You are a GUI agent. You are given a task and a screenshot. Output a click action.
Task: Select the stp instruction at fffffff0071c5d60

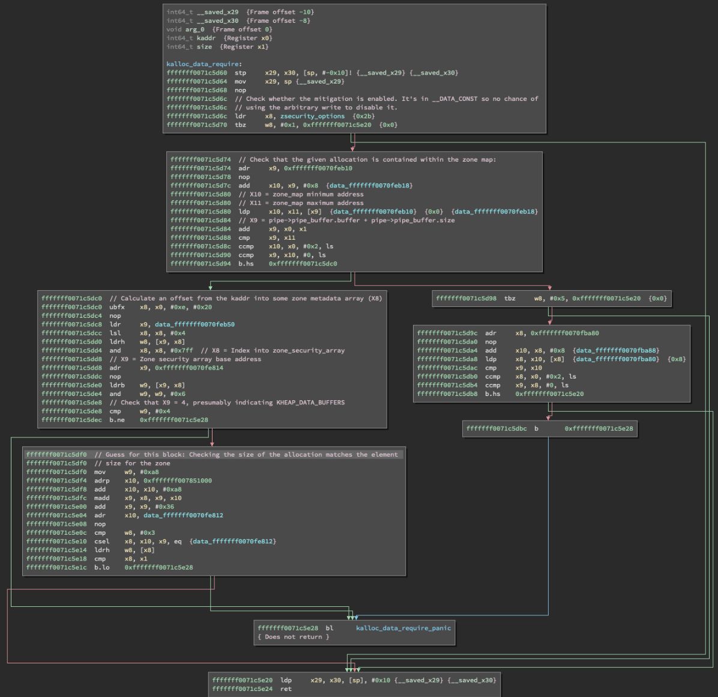click(312, 73)
